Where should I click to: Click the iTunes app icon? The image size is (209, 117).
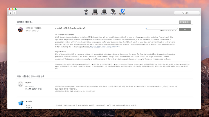coord(21,84)
